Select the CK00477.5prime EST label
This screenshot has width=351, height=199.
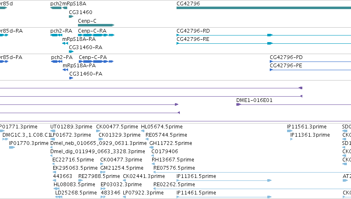(x=117, y=127)
